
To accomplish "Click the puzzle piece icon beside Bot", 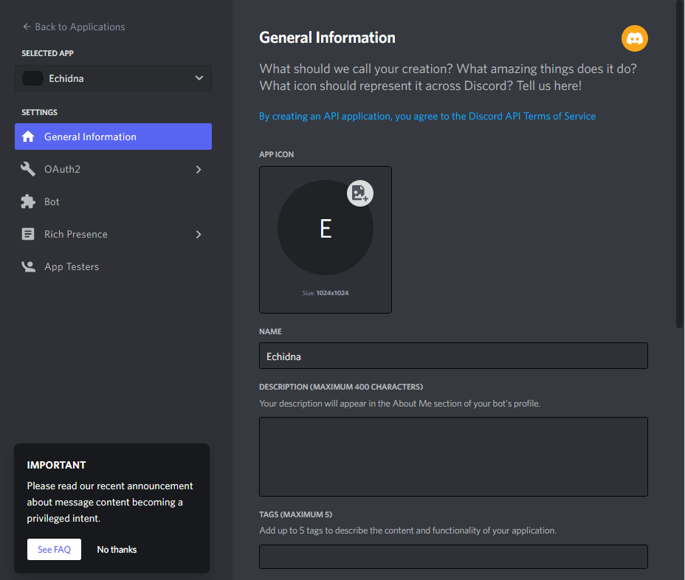I will tap(28, 201).
